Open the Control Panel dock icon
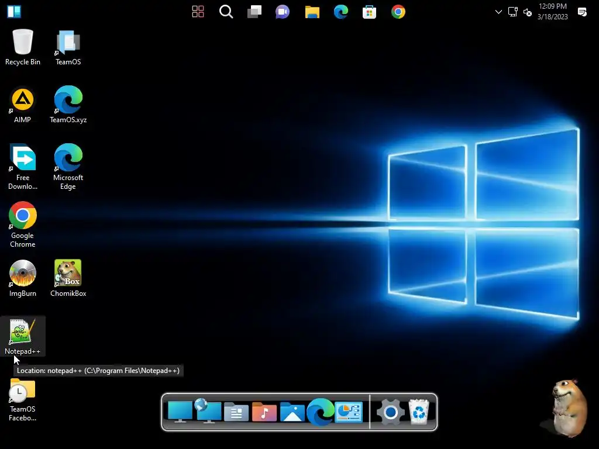 [x=349, y=412]
